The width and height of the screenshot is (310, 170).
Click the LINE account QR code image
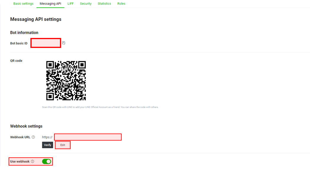66,81
